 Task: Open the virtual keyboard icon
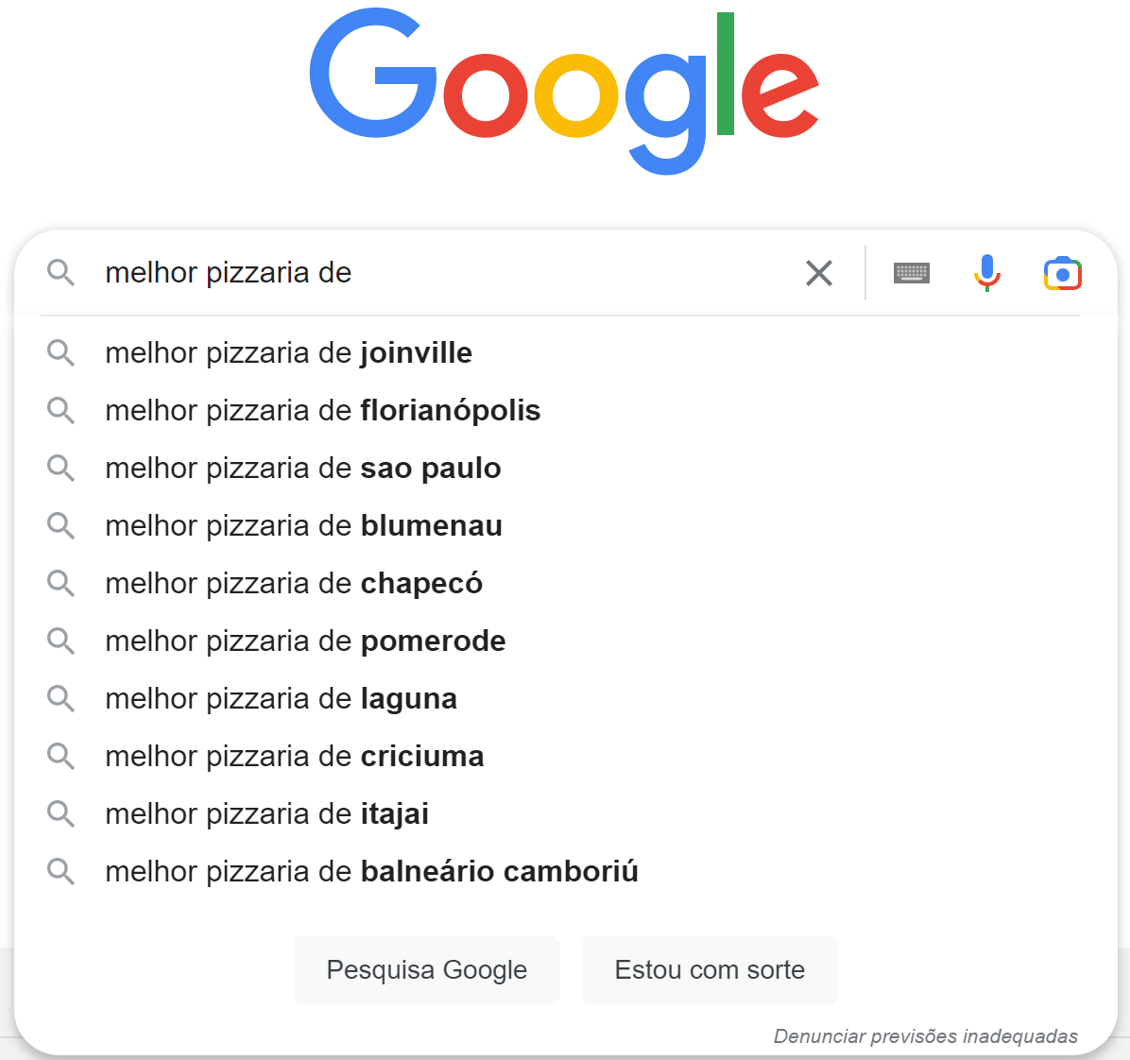(911, 273)
